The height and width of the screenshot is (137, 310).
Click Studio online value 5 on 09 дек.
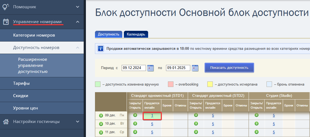click(x=274, y=116)
